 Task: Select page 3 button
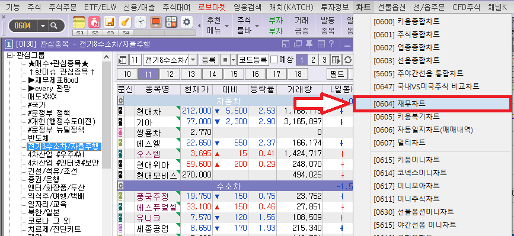(x=324, y=60)
